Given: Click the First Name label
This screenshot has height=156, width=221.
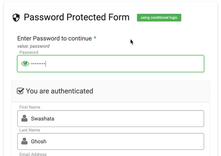Looking at the screenshot, I should [30, 107].
